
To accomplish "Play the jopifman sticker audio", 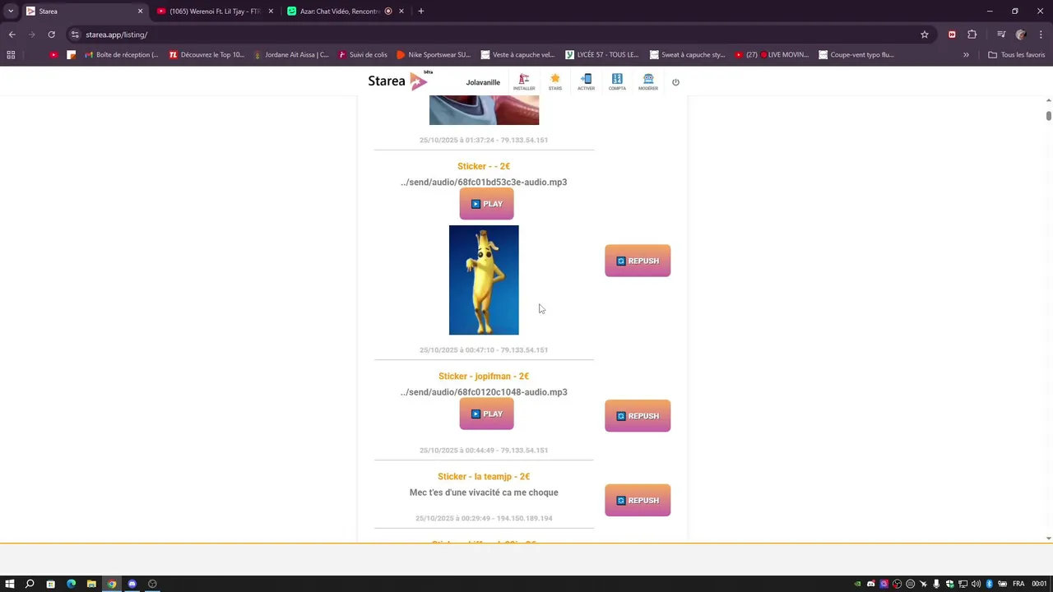I will coord(486,414).
